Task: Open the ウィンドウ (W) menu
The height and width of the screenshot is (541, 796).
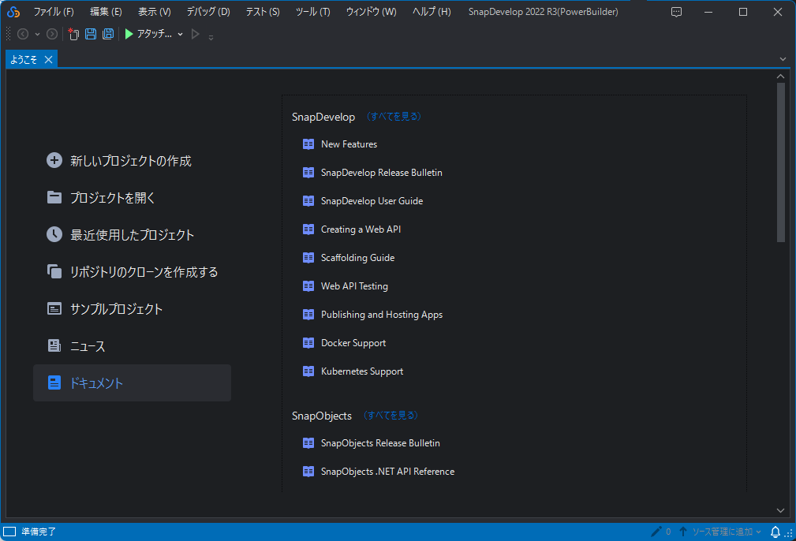Action: tap(371, 12)
